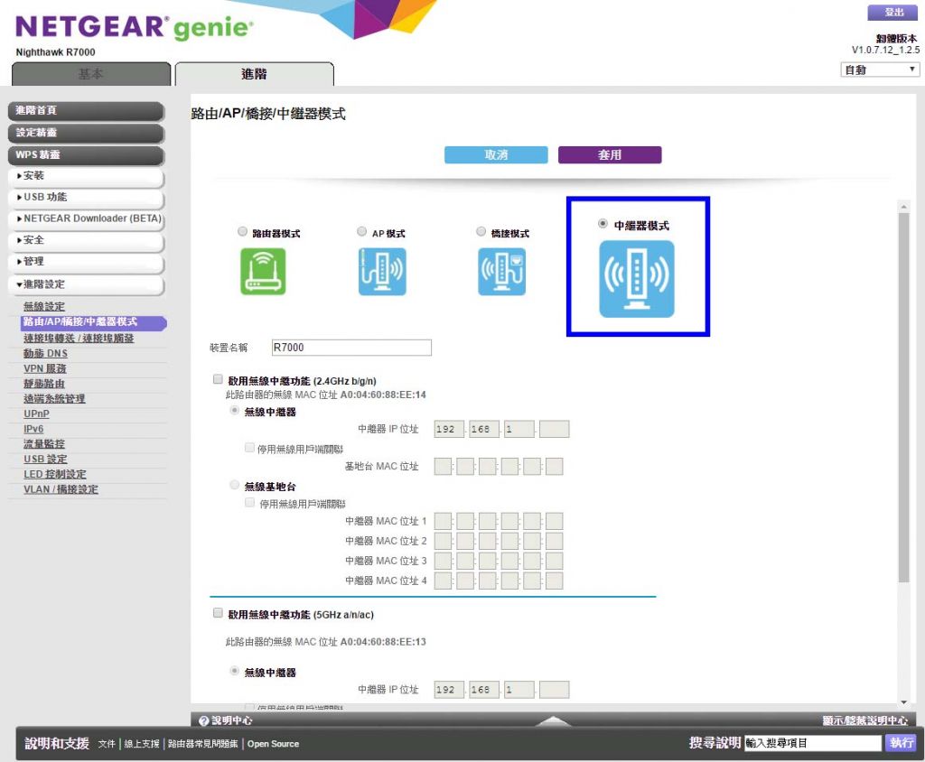
Task: Enable 5GHz wireless repeating checkbox
Action: 218,613
